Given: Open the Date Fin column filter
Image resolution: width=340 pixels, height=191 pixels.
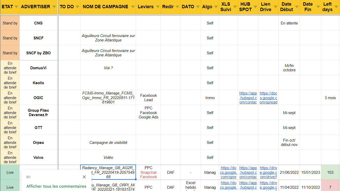Looking at the screenshot, I should point(318,7).
